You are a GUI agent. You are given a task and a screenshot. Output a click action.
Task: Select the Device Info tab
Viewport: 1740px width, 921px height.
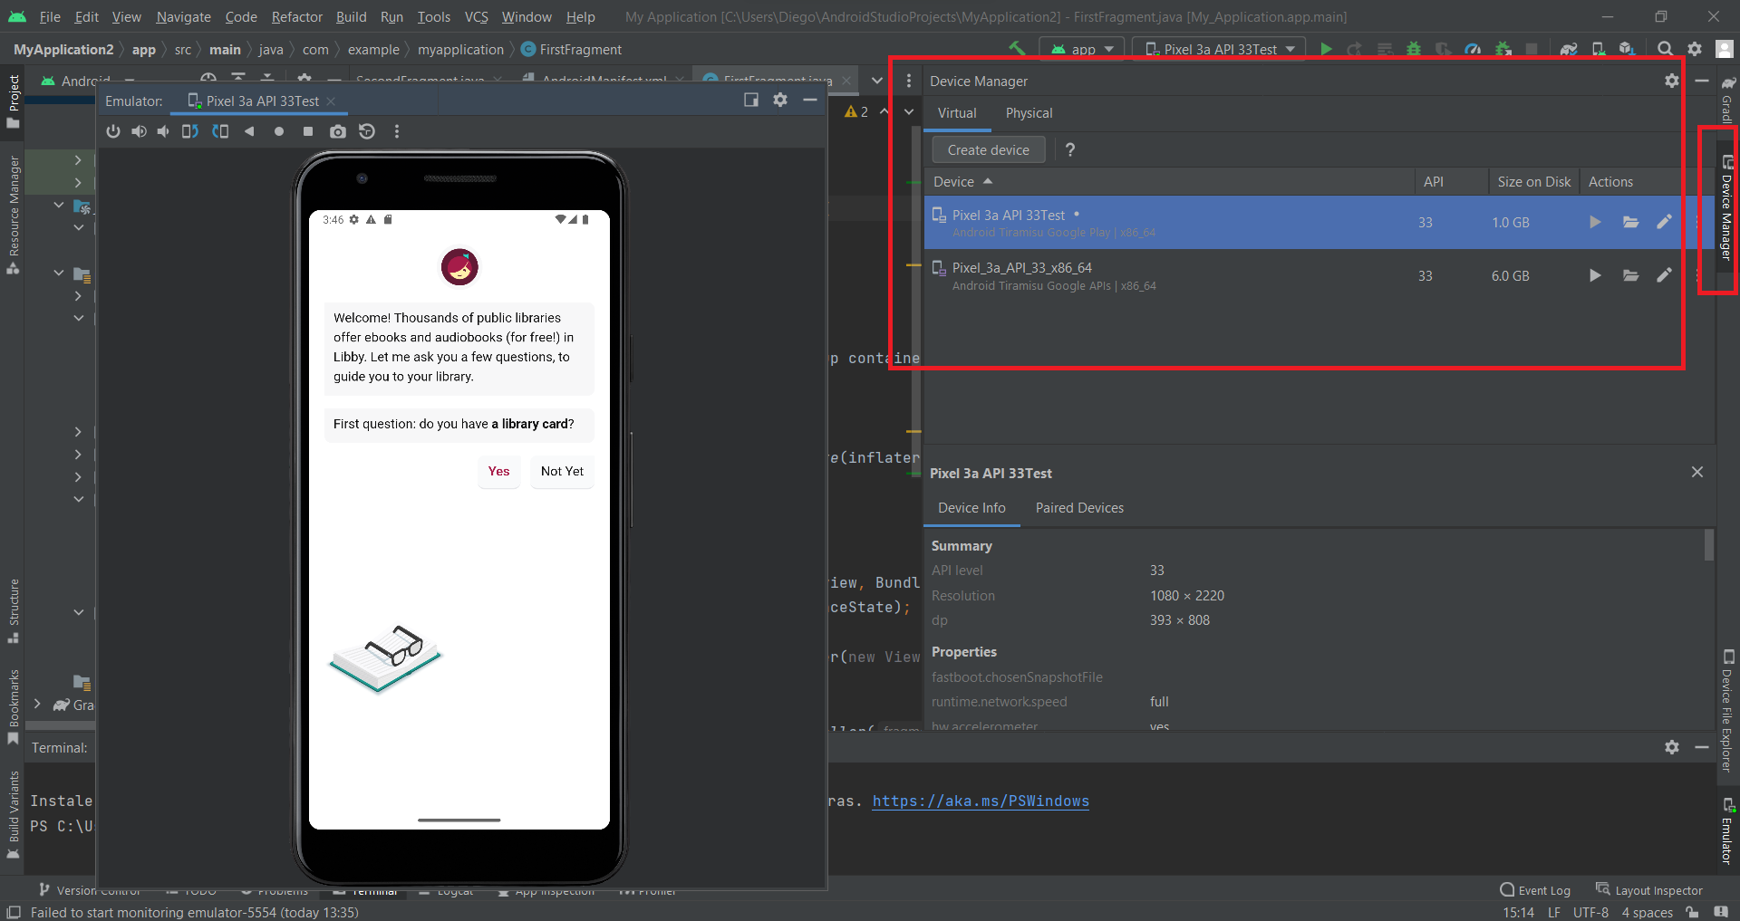(971, 508)
